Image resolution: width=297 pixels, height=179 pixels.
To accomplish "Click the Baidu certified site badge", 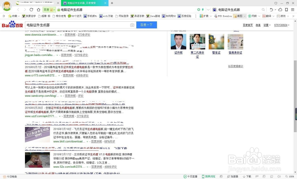I will pos(49,10).
